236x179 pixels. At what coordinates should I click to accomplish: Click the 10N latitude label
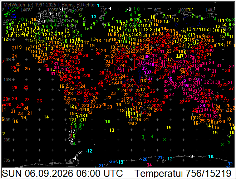coord(7,79)
